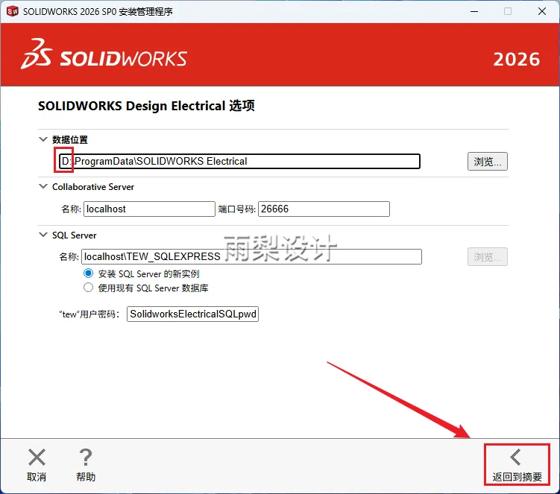Click the disabled maximize window button
The width and height of the screenshot is (560, 494).
508,11
